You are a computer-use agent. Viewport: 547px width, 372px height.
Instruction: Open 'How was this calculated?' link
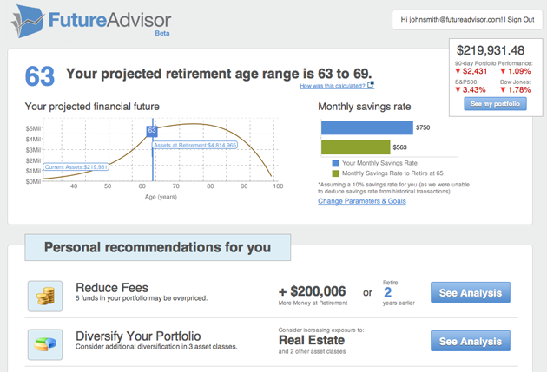coord(333,86)
